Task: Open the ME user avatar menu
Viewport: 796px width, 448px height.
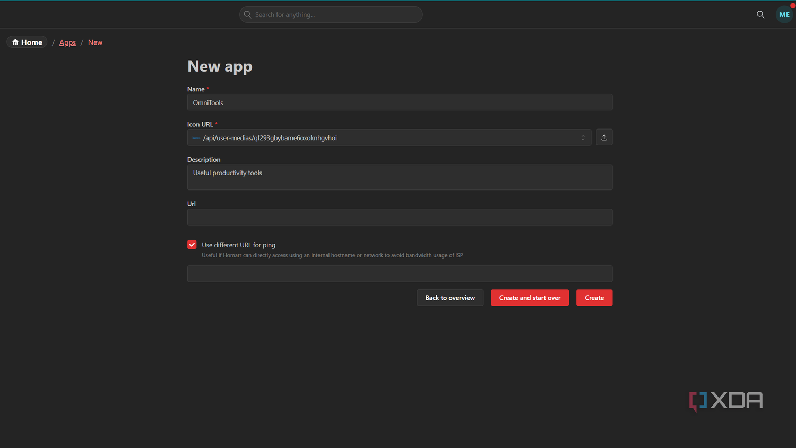Action: (x=784, y=15)
